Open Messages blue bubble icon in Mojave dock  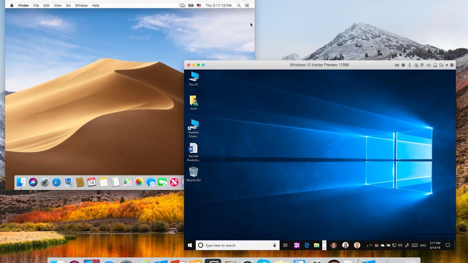tap(151, 182)
